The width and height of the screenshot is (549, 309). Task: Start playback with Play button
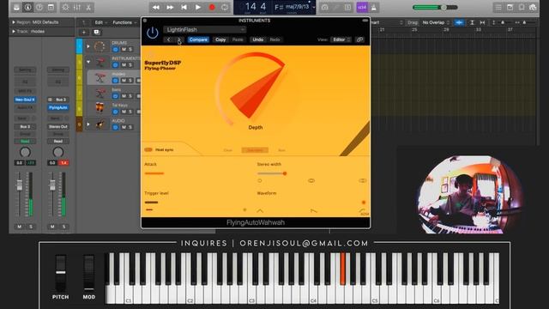(198, 8)
